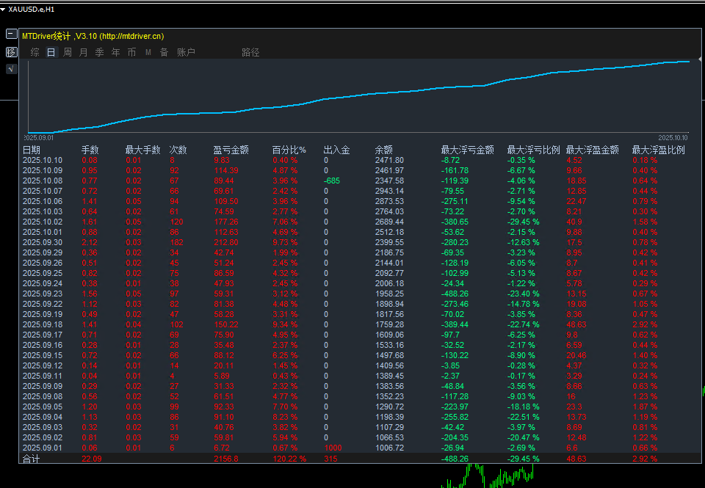Open the 年 yearly statistics tab

click(x=115, y=52)
